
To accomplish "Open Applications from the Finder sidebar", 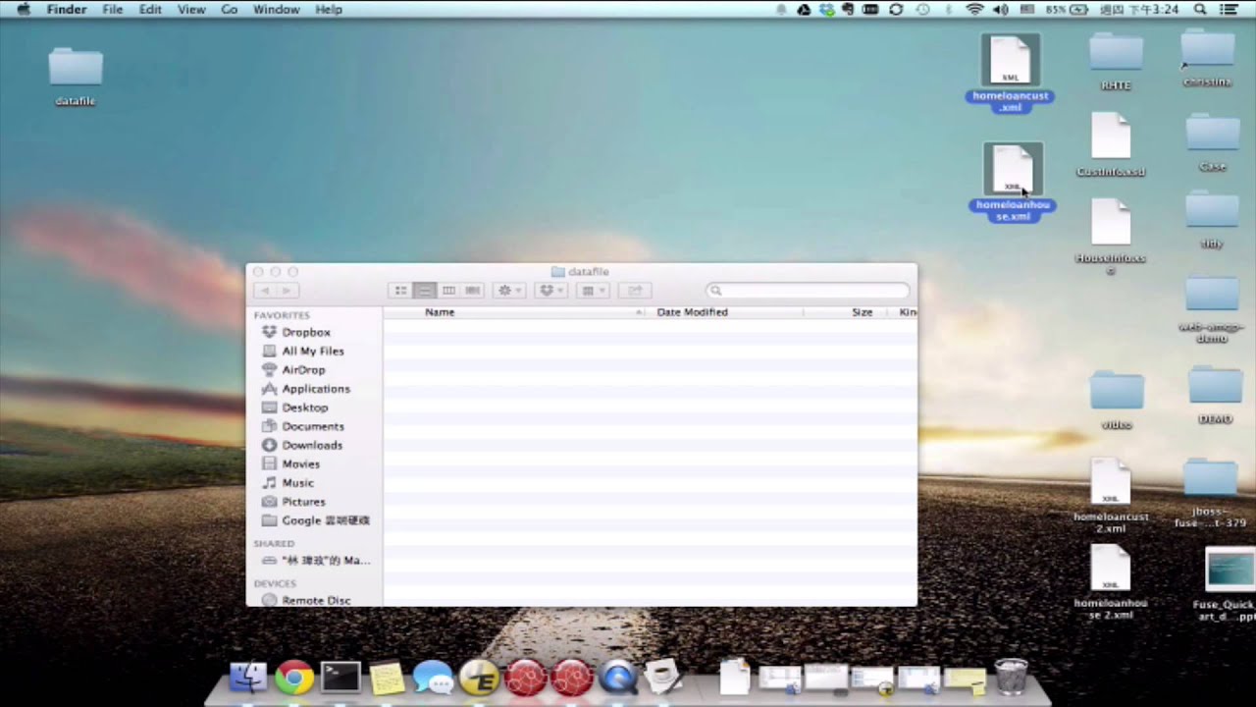I will tap(315, 389).
